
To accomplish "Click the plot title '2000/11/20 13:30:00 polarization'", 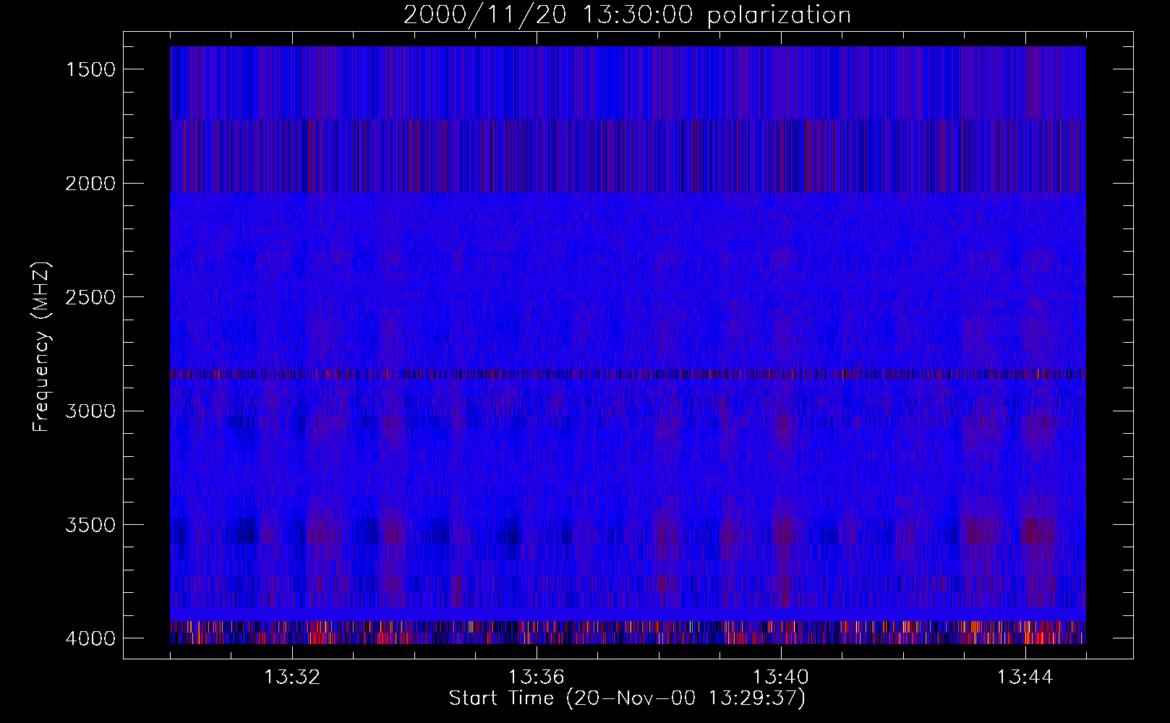I will pos(627,15).
